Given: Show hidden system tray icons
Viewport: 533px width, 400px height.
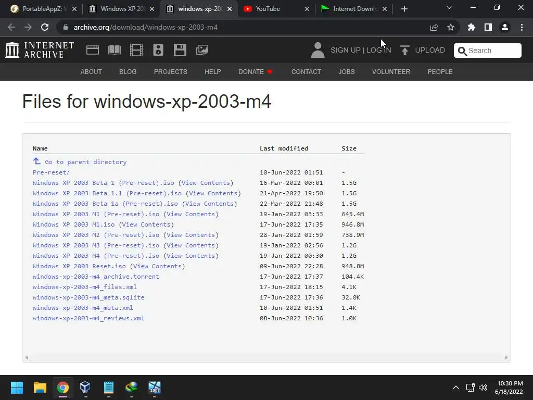Looking at the screenshot, I should pos(456,387).
